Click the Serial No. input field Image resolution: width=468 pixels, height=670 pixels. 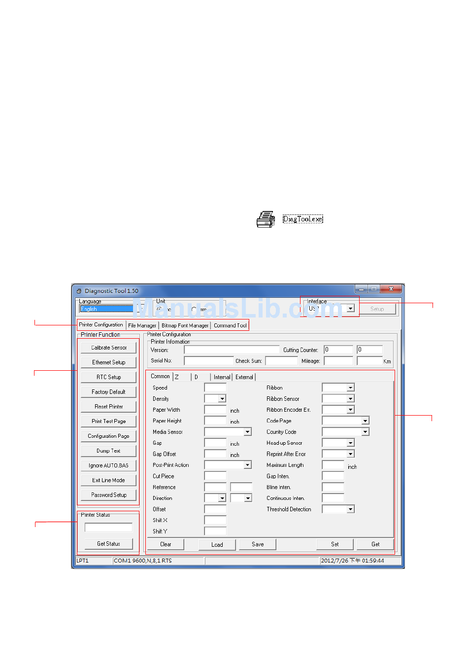coord(209,361)
